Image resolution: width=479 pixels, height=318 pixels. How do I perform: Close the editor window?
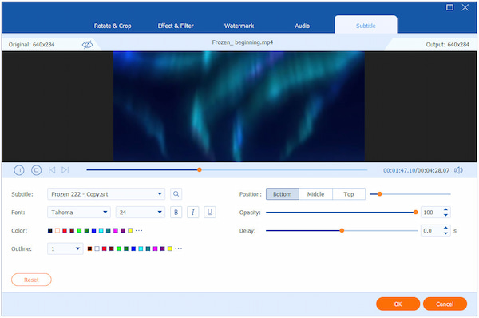[x=465, y=7]
